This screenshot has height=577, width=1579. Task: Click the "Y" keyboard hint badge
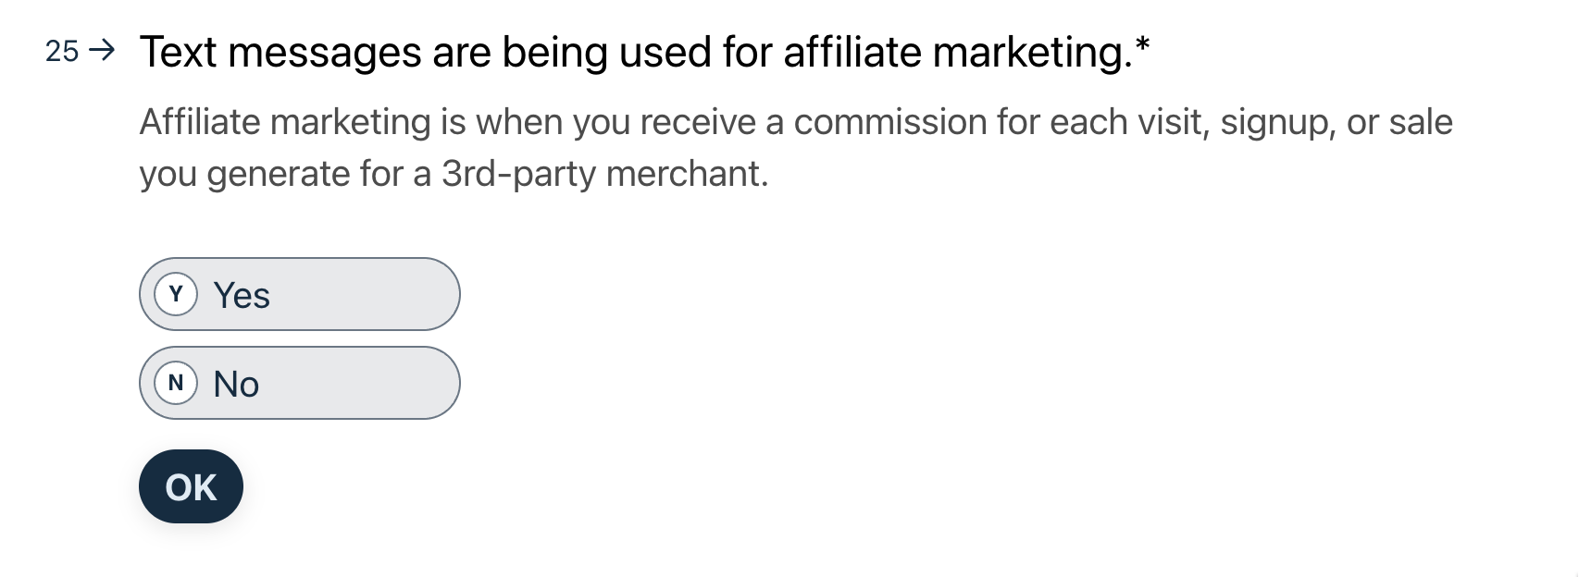[x=176, y=295]
